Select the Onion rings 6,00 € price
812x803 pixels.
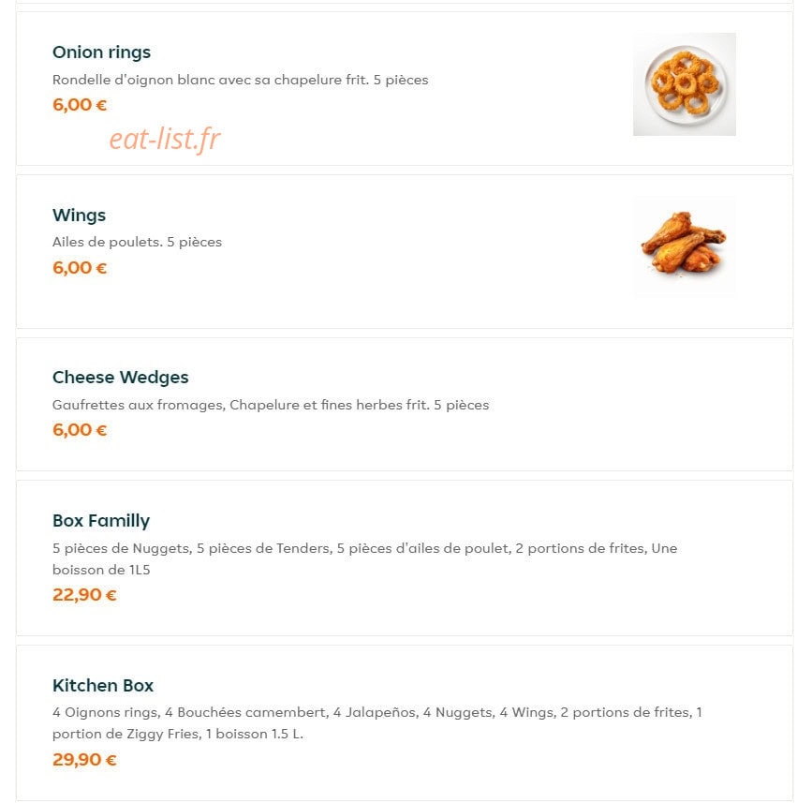80,105
